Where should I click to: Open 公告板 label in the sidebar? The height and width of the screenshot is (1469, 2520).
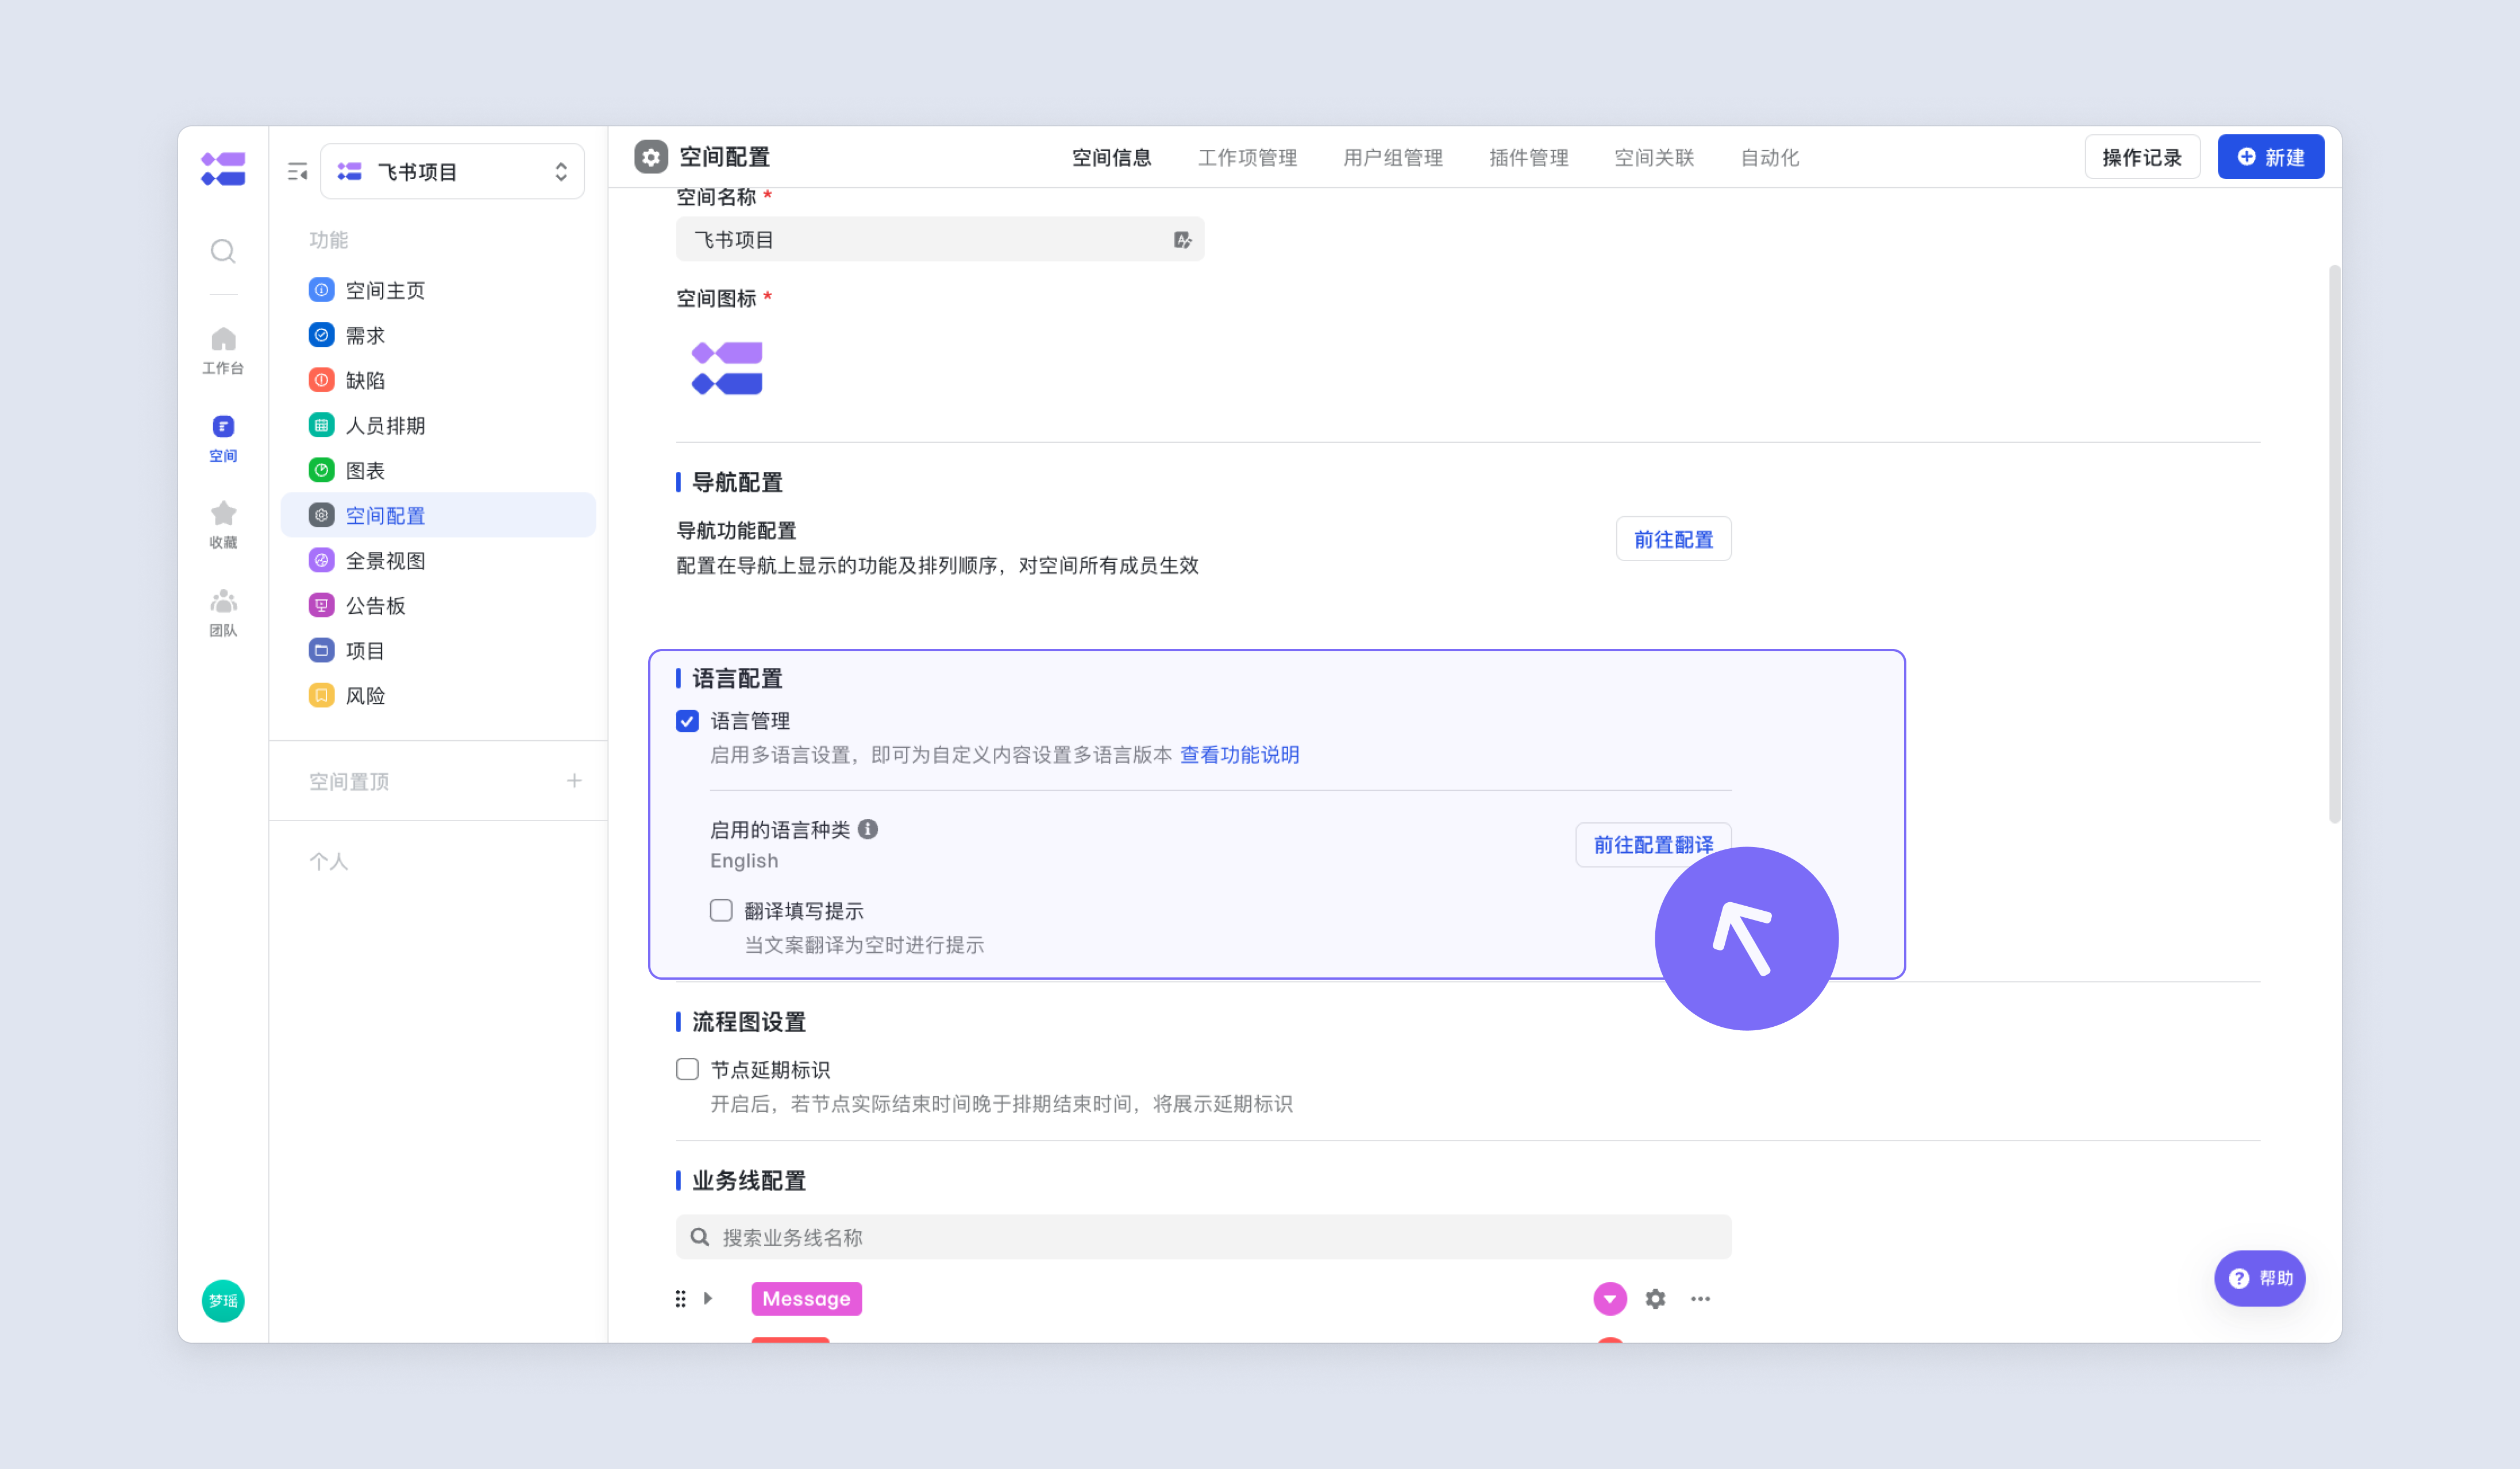[x=375, y=605]
